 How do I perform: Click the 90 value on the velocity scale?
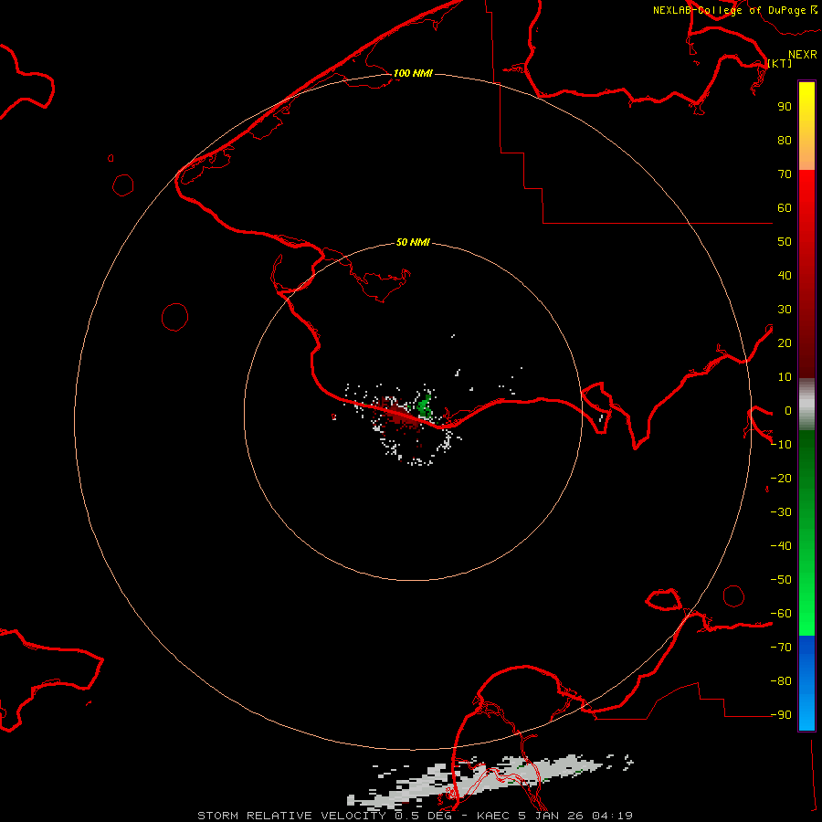(x=785, y=107)
